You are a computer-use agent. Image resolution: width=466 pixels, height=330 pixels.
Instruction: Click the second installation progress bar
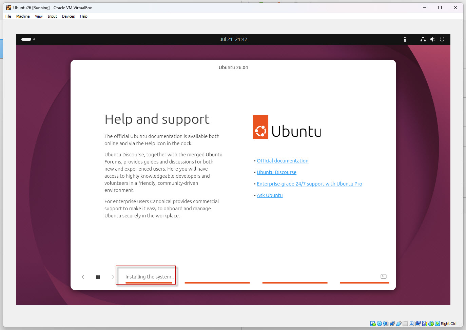217,283
